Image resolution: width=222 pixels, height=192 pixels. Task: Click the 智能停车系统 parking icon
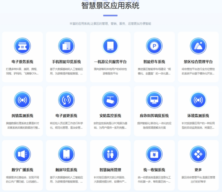click(x=154, y=46)
